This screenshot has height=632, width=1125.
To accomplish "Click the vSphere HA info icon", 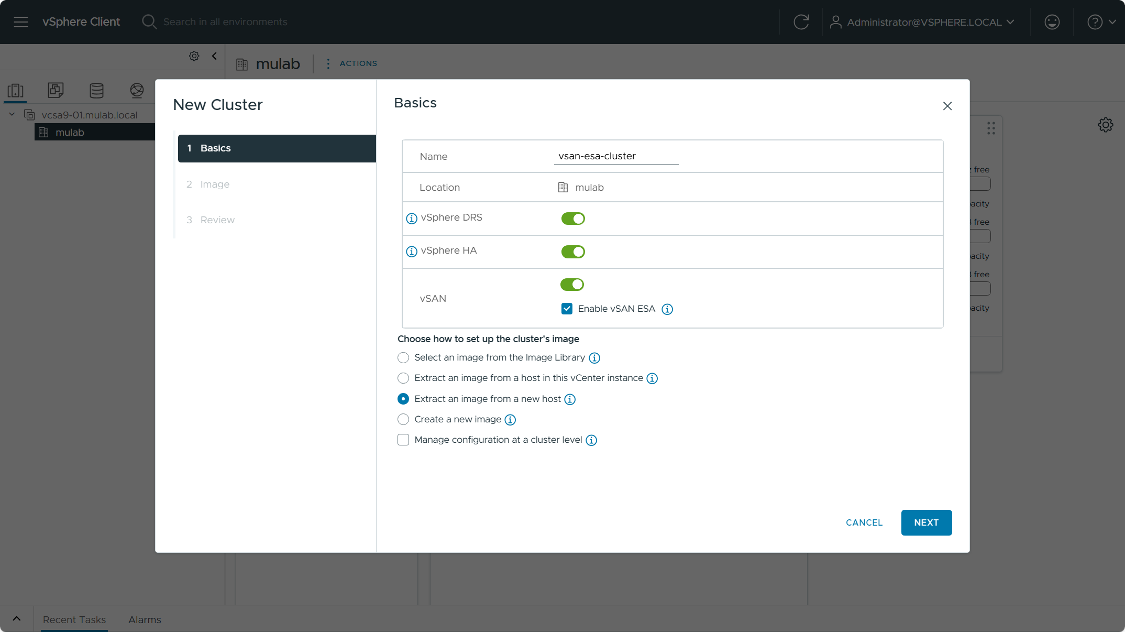I will [x=412, y=252].
